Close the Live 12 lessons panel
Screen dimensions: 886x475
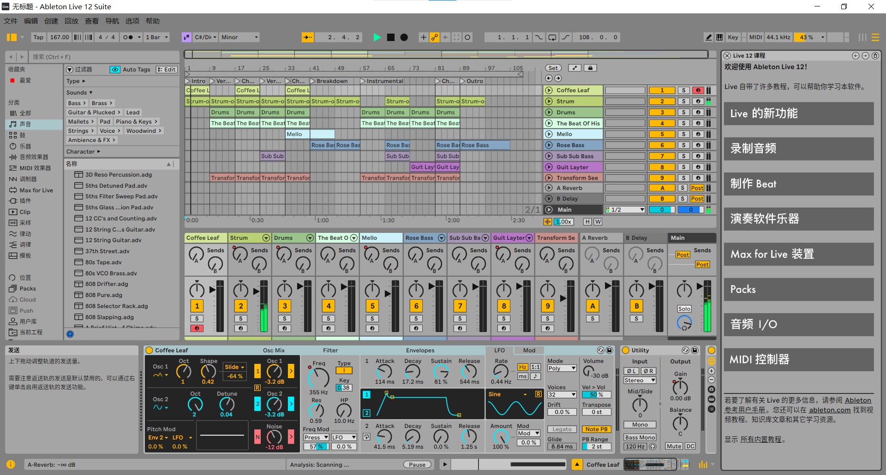727,56
